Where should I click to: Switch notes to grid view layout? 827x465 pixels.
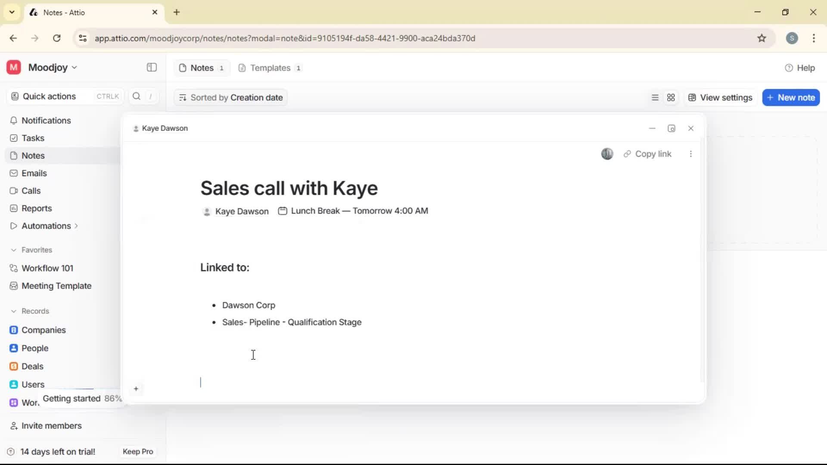click(671, 97)
